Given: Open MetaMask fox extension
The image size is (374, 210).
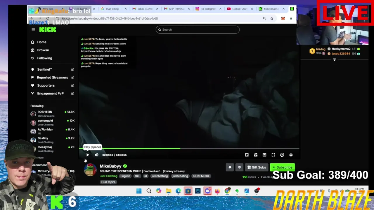Looking at the screenshot, I should click(x=283, y=18).
